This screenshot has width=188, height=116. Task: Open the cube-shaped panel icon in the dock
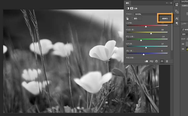[177, 4]
